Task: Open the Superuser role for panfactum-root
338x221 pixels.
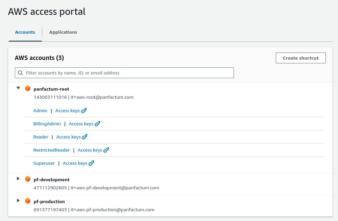Action: (x=44, y=163)
